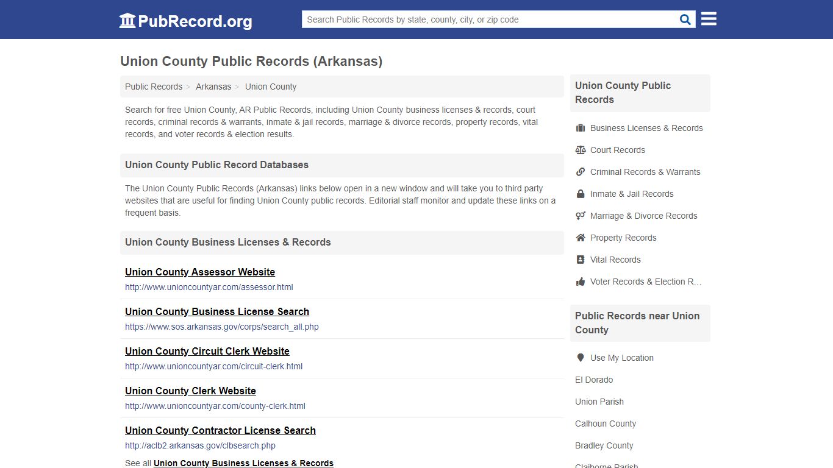This screenshot has height=468, width=833.
Task: Click the PubRecord.org building logo icon
Action: coord(127,21)
